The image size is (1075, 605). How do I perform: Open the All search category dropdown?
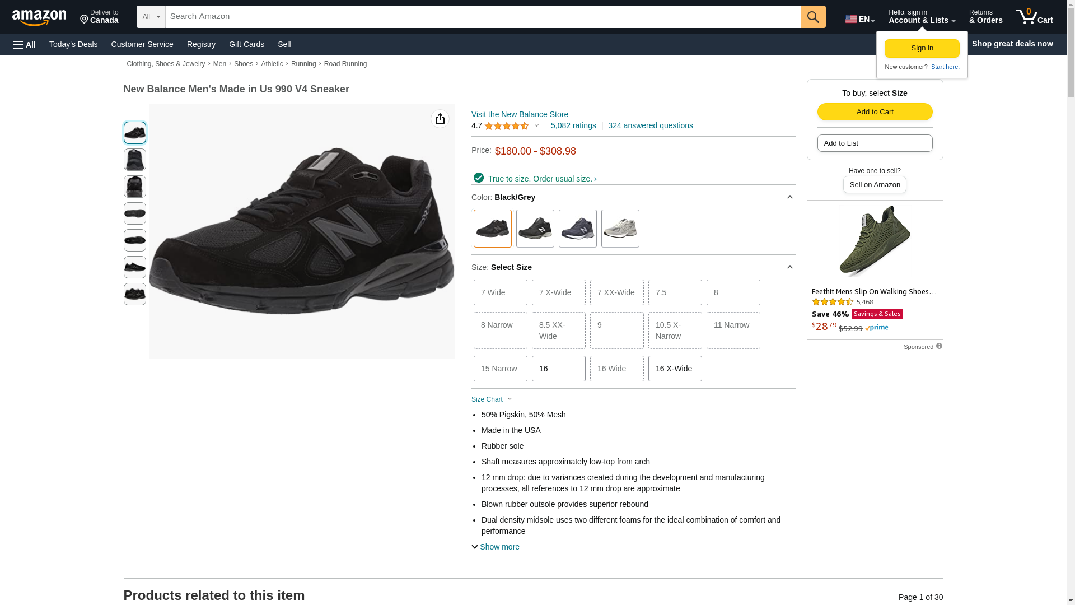[x=151, y=17]
